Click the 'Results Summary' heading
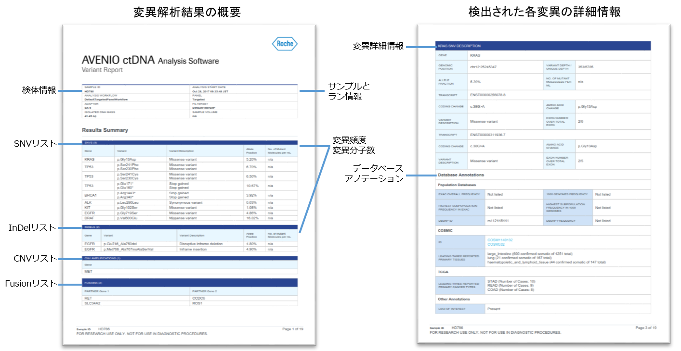This screenshot has height=351, width=681. click(105, 130)
